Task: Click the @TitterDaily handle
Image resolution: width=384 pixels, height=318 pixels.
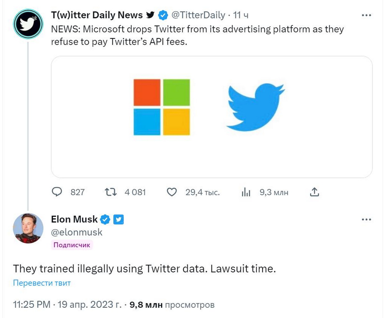Action: 198,15
